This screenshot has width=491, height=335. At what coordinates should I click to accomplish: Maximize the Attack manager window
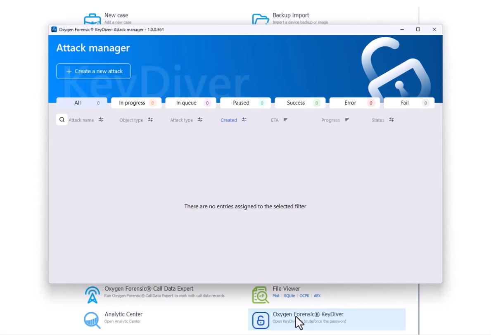click(418, 29)
